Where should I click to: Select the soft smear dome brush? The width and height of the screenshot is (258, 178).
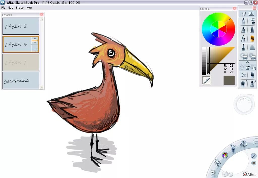252,48
